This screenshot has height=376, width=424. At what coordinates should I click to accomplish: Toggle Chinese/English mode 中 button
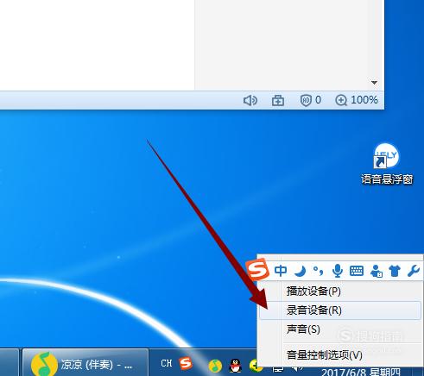click(281, 271)
